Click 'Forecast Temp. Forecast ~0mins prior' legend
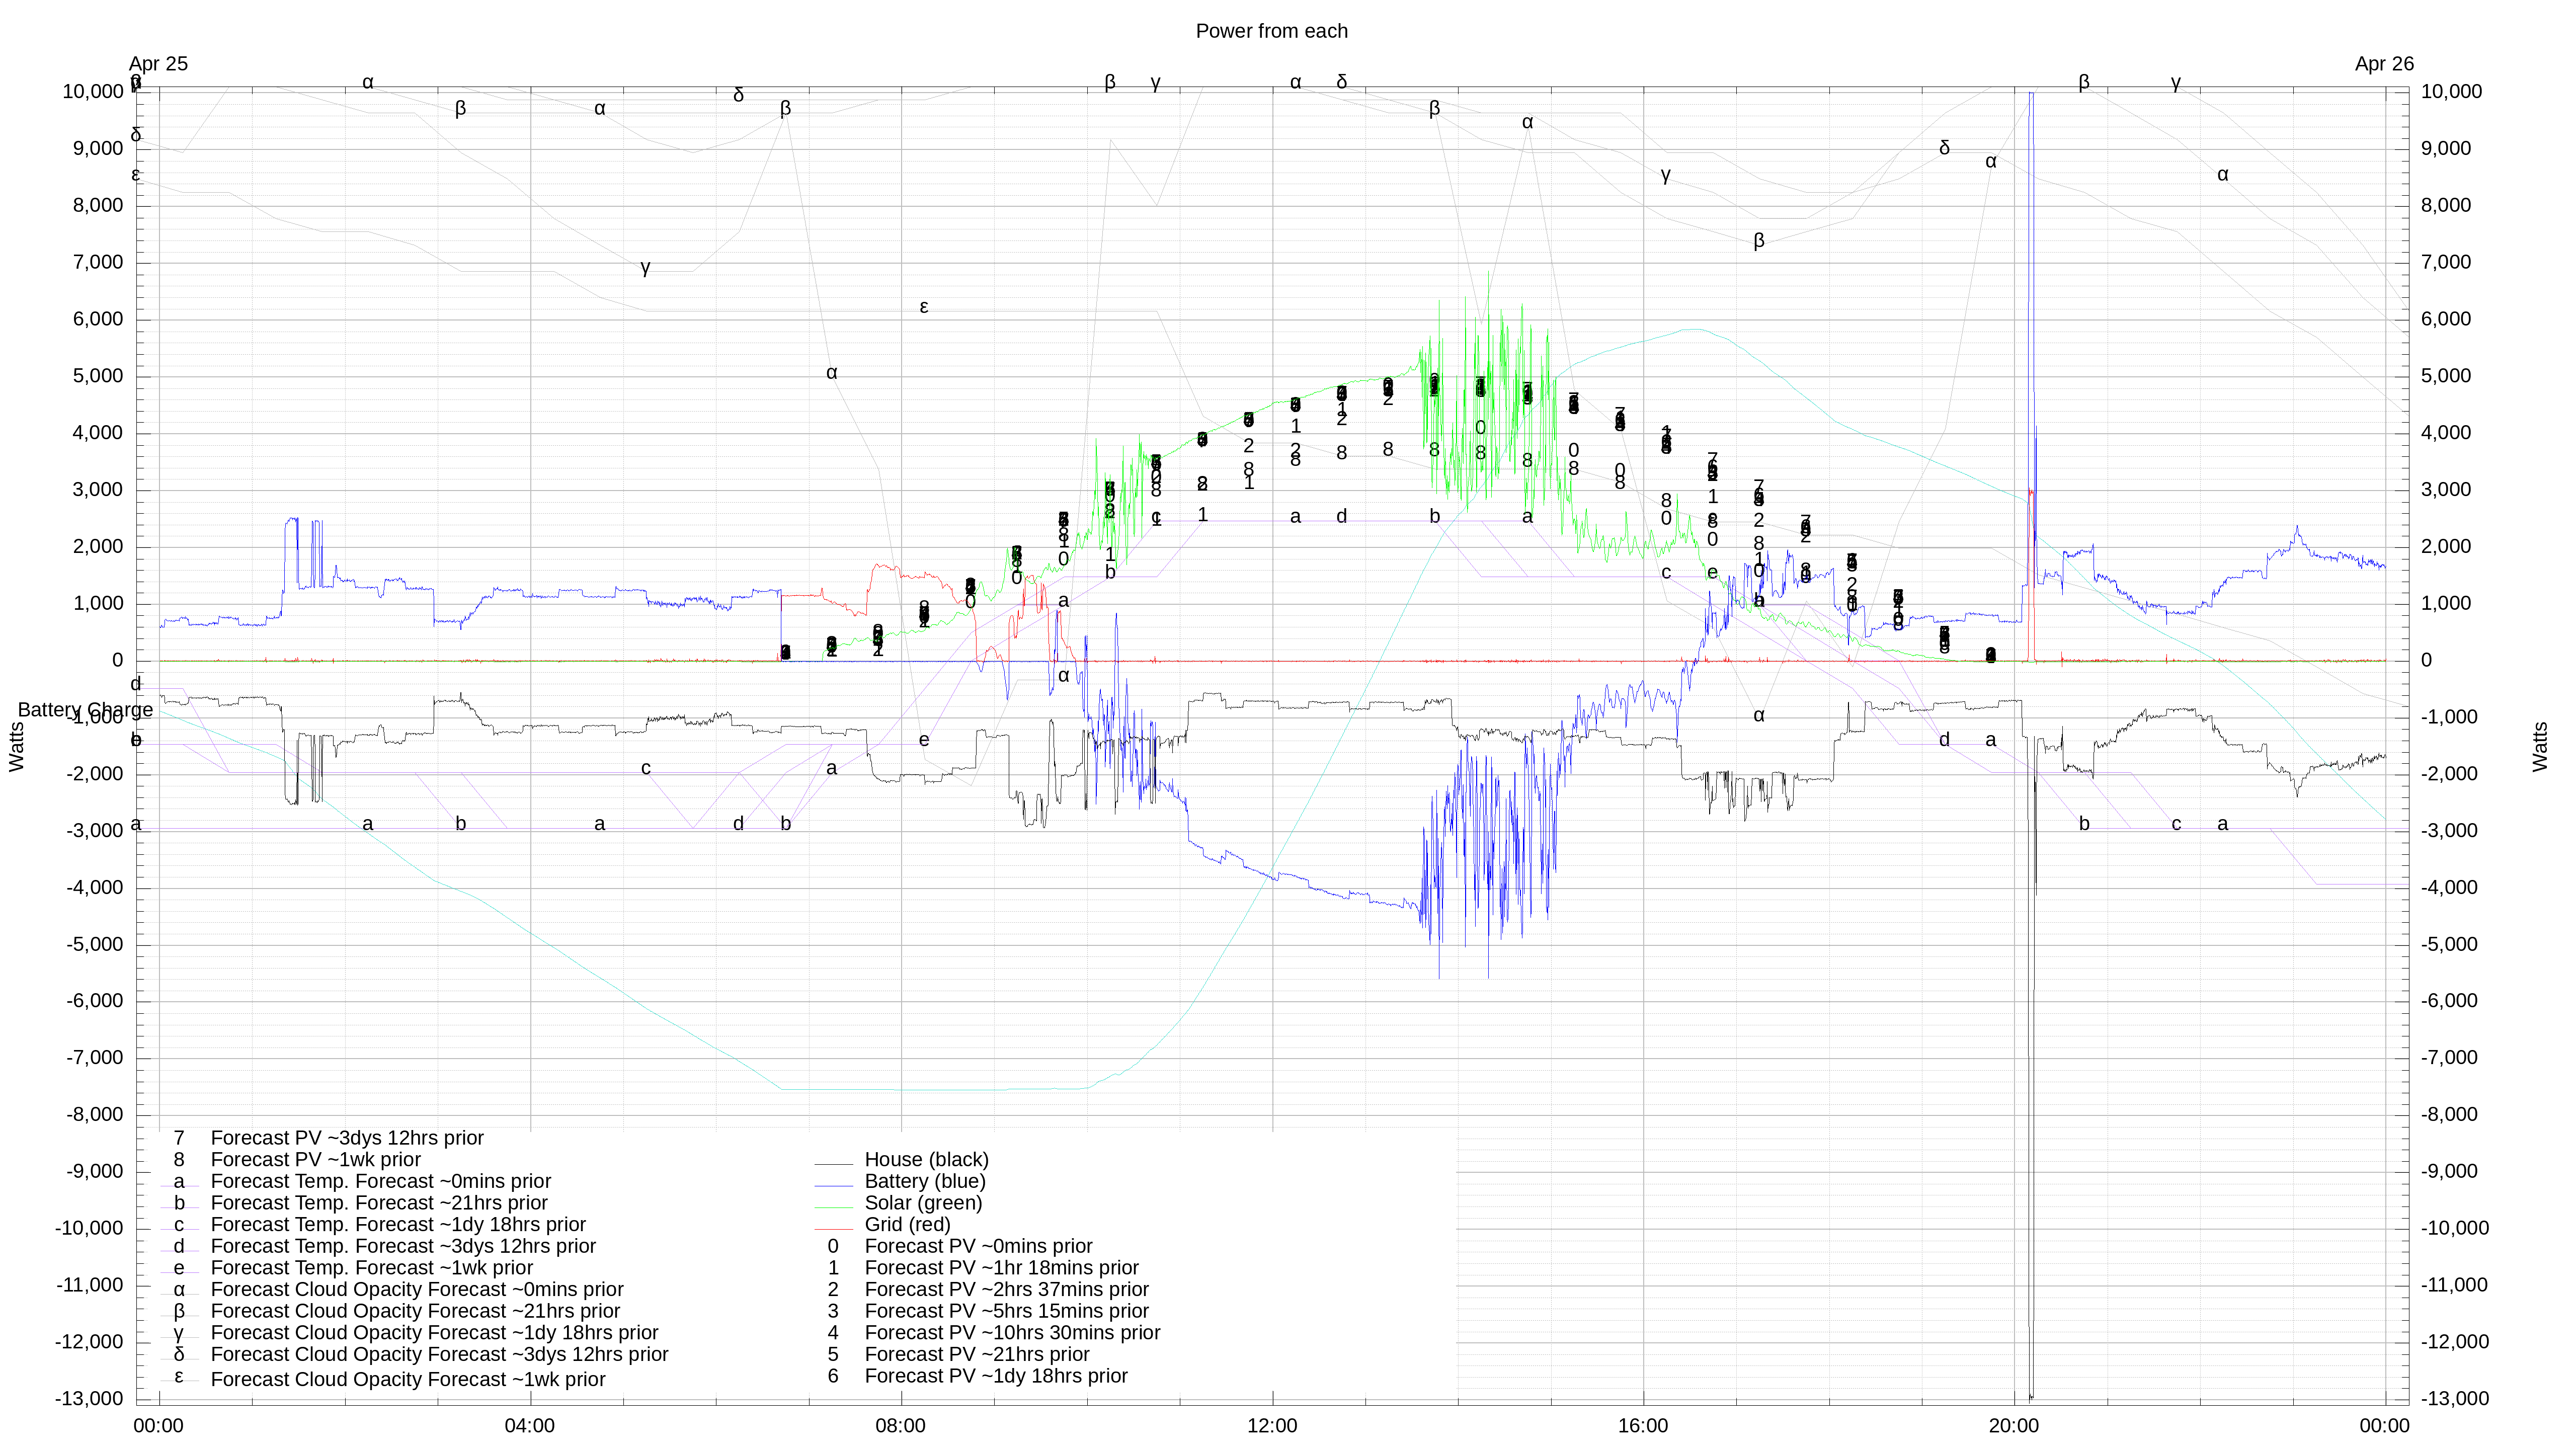The height and width of the screenshot is (1449, 2576). click(380, 1181)
